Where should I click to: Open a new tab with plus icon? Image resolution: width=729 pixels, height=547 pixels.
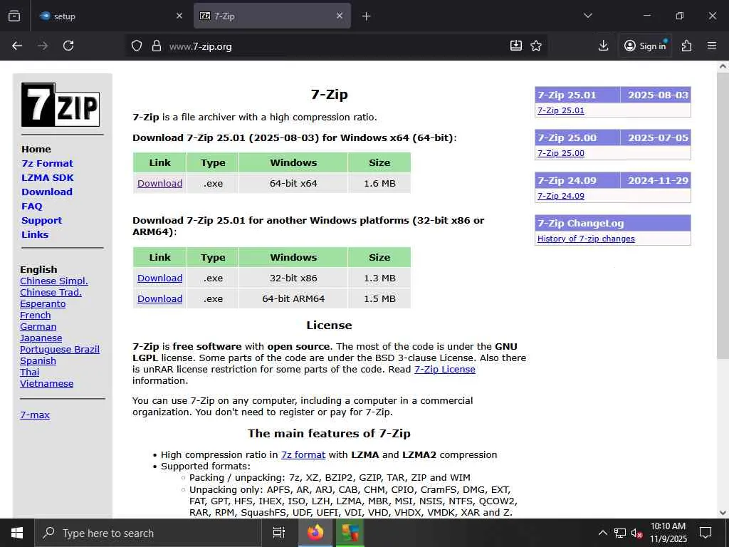click(366, 16)
